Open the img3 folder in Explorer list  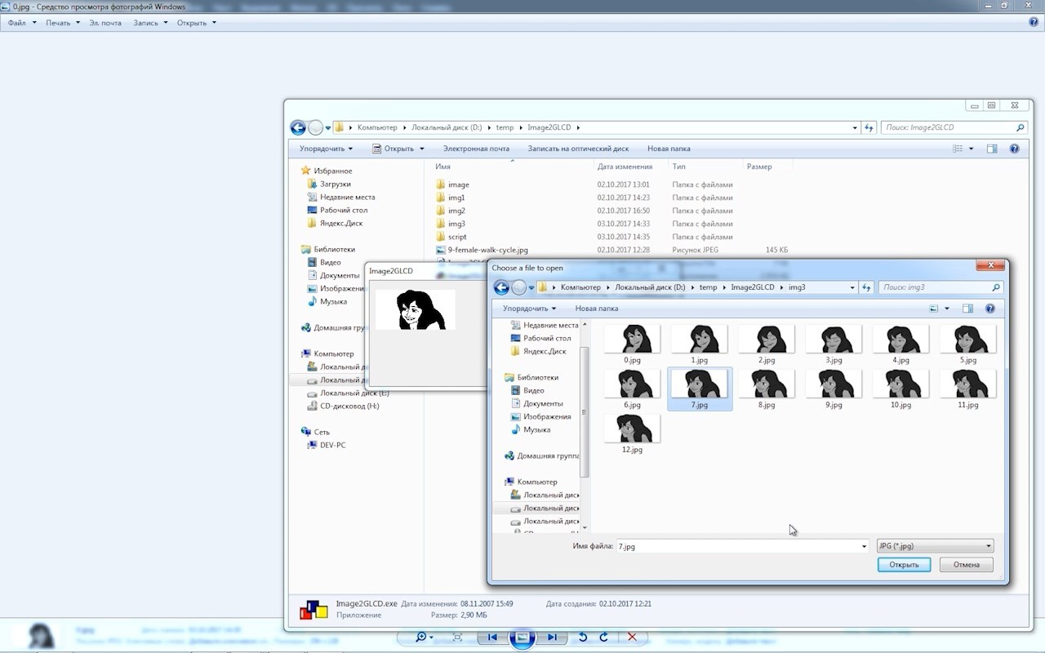tap(456, 224)
